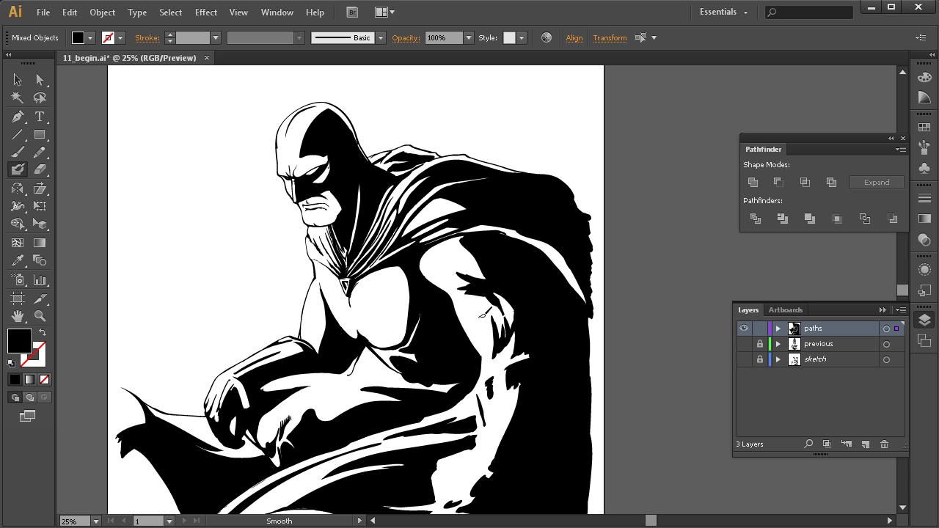This screenshot has width=939, height=528.
Task: Open zoom level dropdown at 25%
Action: click(95, 521)
